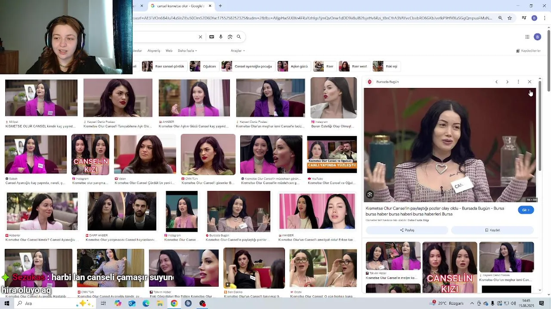Close the 'cansel kısmetse olur' tab
The image size is (551, 309).
click(210, 6)
